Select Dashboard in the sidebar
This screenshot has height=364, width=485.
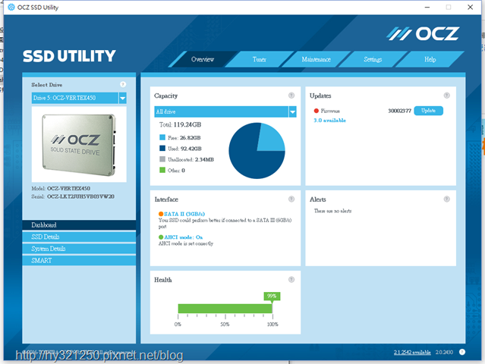(x=79, y=225)
